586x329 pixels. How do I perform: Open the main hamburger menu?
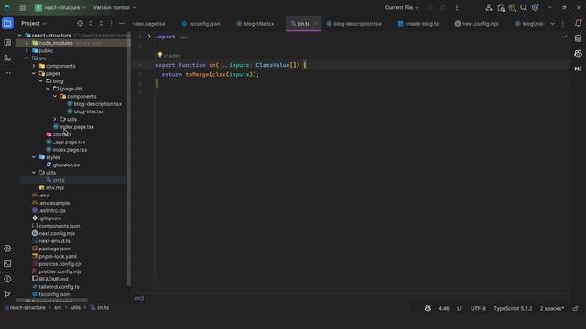[x=22, y=8]
